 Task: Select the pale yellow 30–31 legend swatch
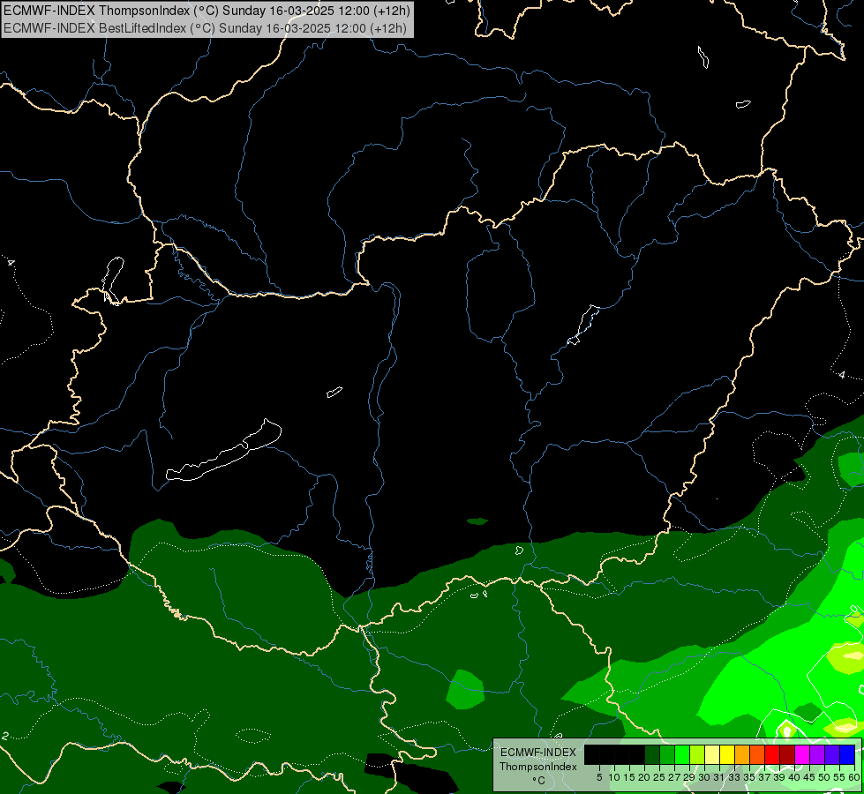(x=712, y=754)
